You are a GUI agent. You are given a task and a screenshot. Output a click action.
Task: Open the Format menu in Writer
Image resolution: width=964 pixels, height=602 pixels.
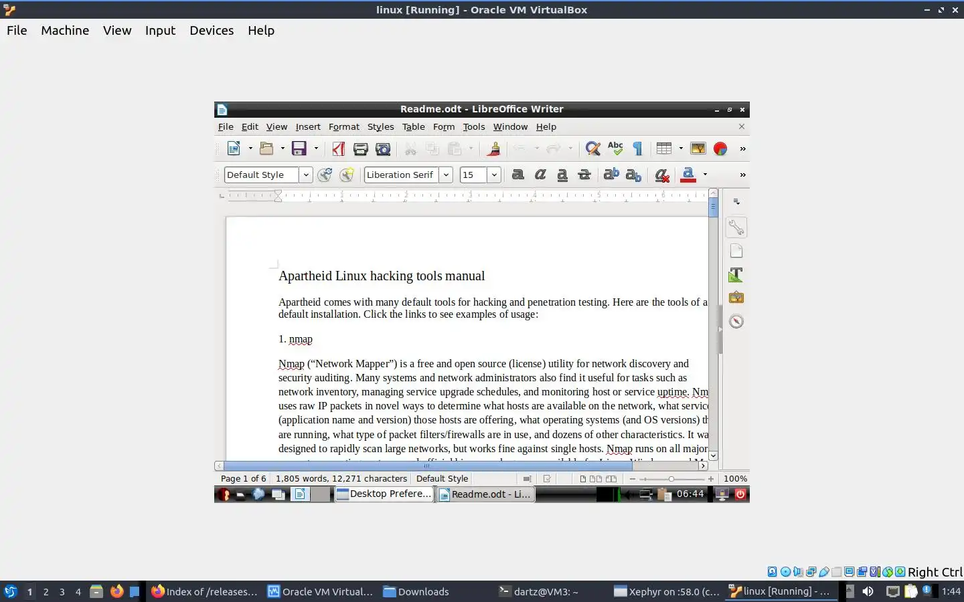point(344,126)
